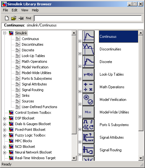Image resolution: width=145 pixels, height=168 pixels.
Task: Click the Control System Toolbox library icon
Action: coord(11,113)
